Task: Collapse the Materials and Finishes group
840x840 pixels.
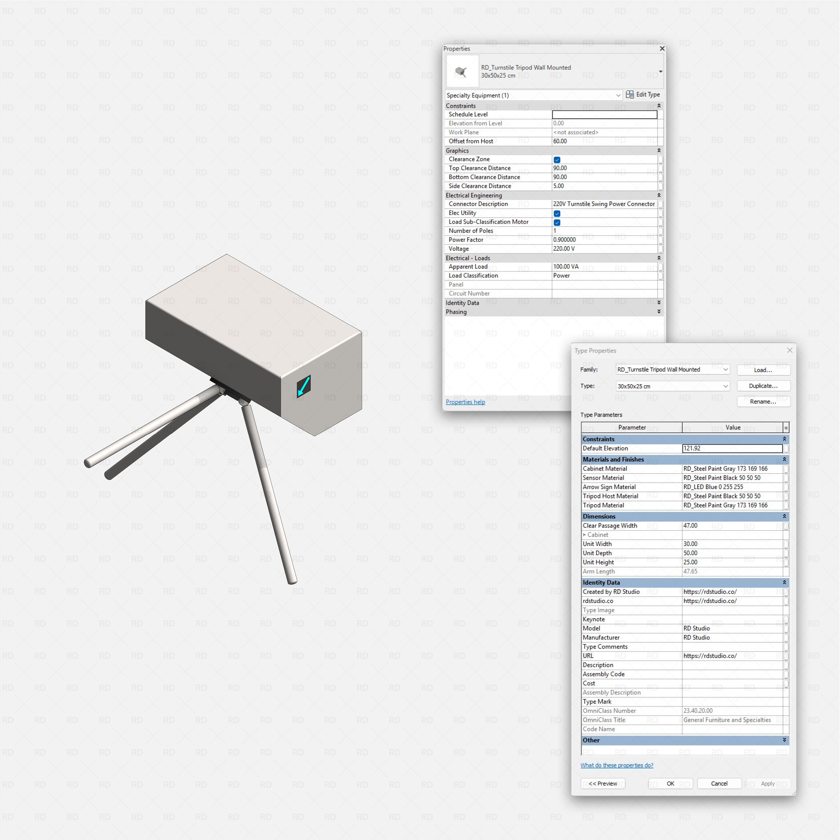Action: pyautogui.click(x=784, y=460)
